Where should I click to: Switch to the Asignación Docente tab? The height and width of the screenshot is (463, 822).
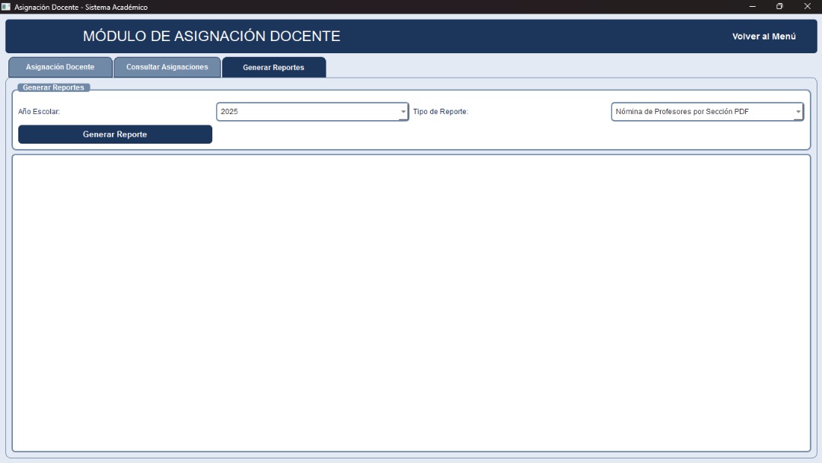pos(60,67)
